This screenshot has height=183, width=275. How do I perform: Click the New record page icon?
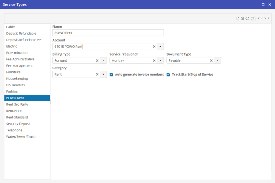point(238,19)
